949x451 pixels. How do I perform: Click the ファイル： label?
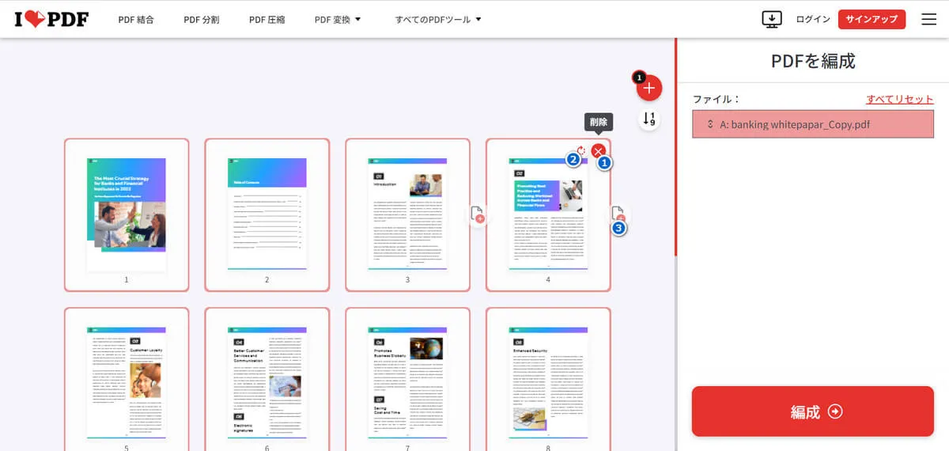click(x=716, y=99)
